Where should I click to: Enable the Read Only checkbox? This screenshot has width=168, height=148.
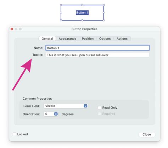pos(100,107)
